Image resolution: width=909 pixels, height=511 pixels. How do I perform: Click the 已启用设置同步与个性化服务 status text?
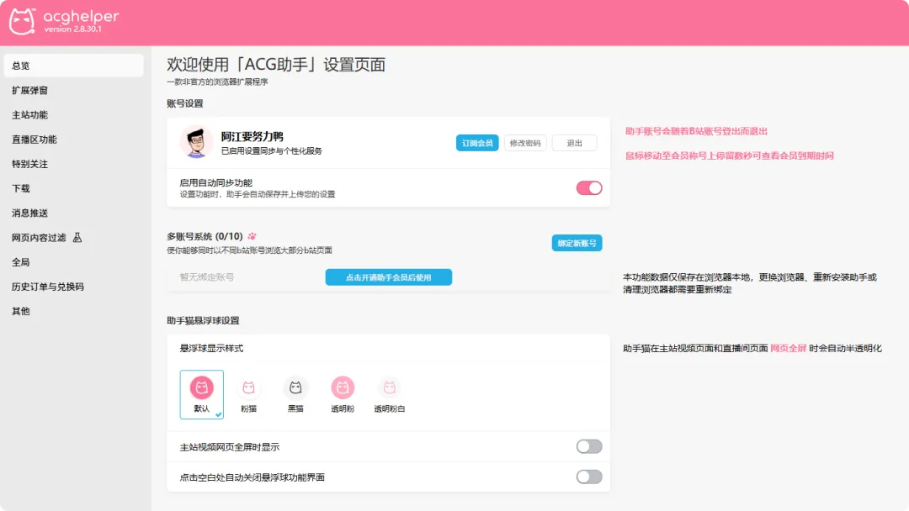271,151
